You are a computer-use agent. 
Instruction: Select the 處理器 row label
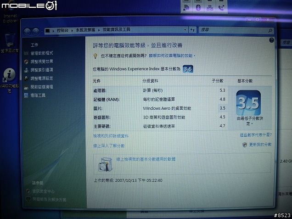pos(100,91)
